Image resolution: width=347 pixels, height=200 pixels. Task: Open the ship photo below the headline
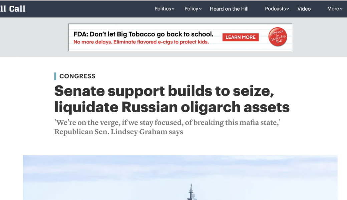pyautogui.click(x=180, y=177)
